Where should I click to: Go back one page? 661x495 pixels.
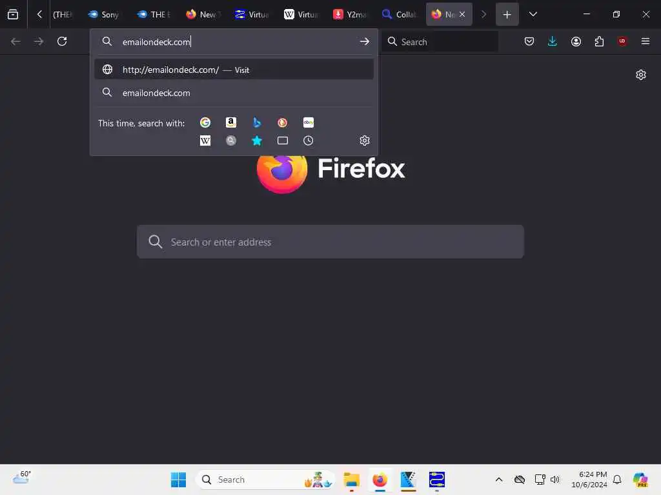15,41
